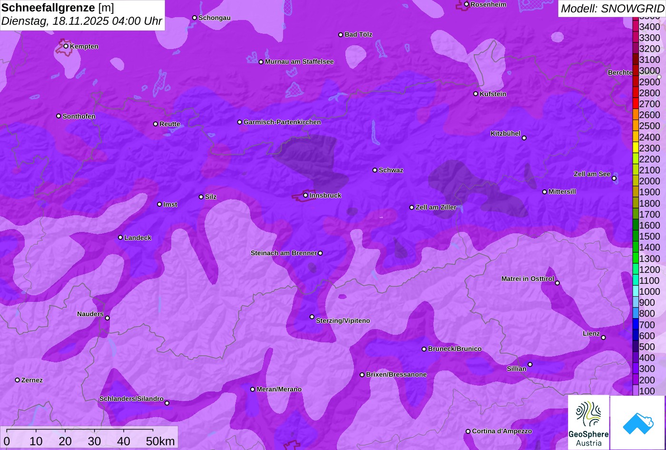Click the Modell: SNOWGRID label
The image size is (666, 450).
pyautogui.click(x=612, y=8)
